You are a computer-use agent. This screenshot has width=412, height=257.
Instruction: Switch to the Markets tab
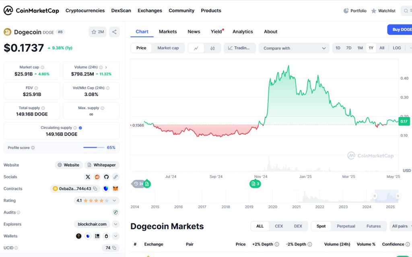point(168,31)
